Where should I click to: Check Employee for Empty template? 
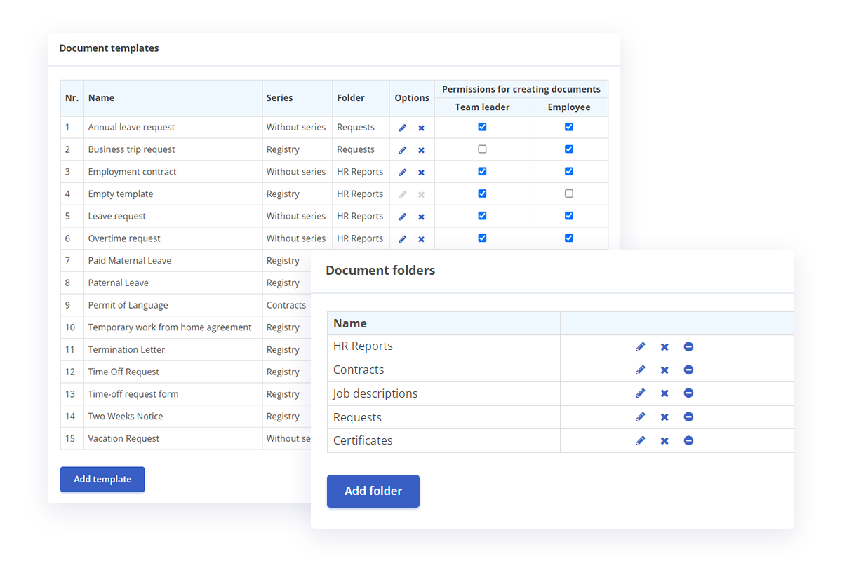(x=569, y=194)
